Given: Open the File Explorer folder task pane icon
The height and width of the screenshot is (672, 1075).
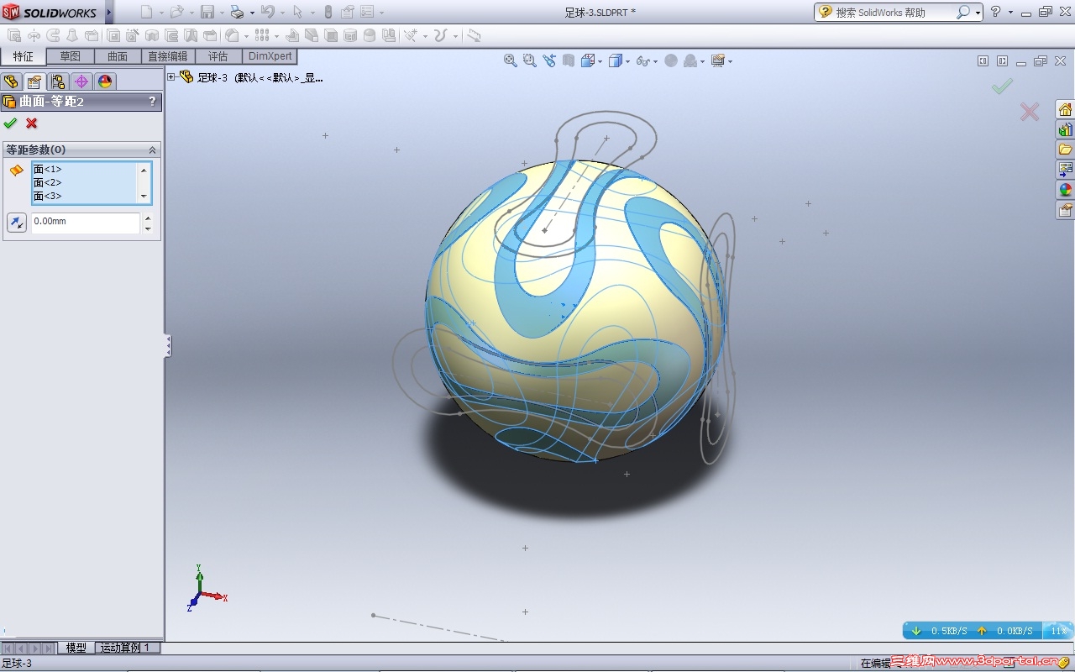Looking at the screenshot, I should (x=1066, y=150).
